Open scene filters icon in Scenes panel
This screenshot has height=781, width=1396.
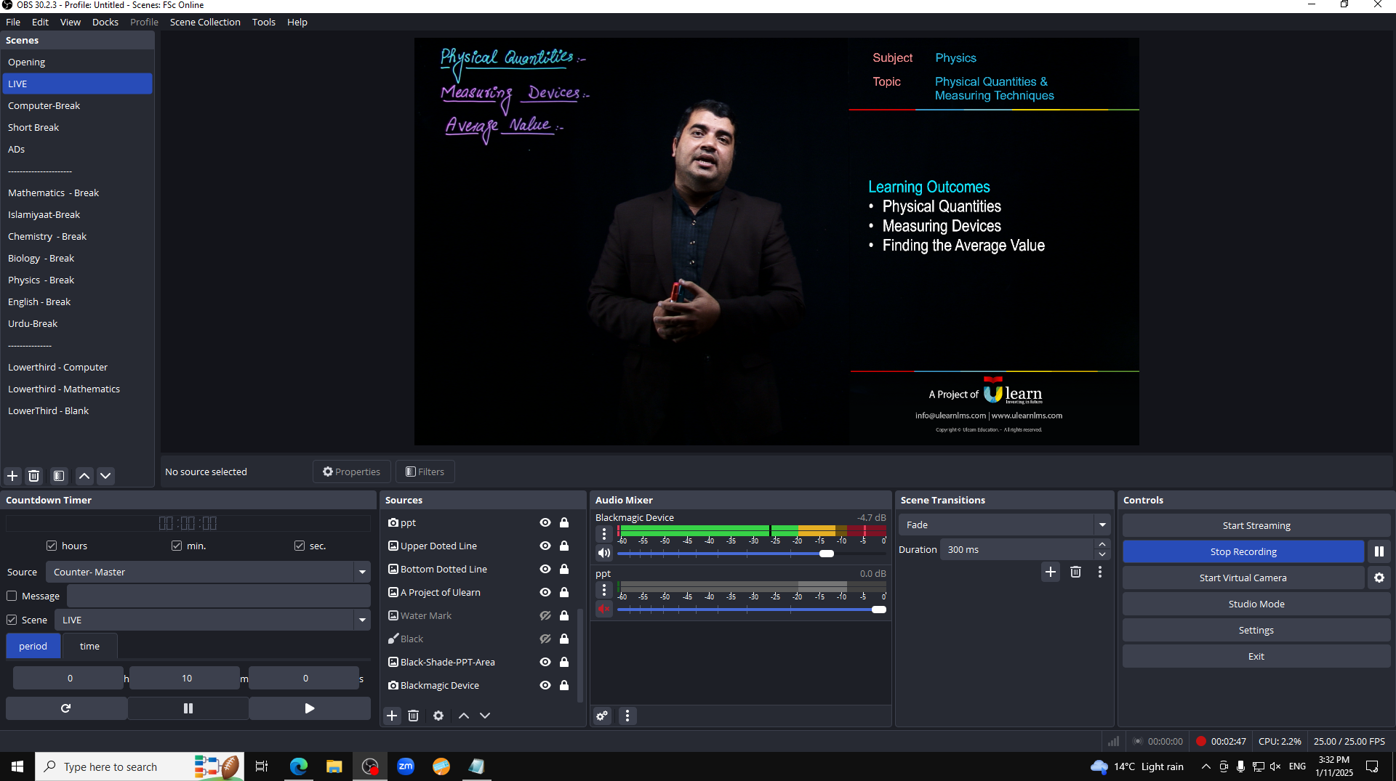[59, 476]
